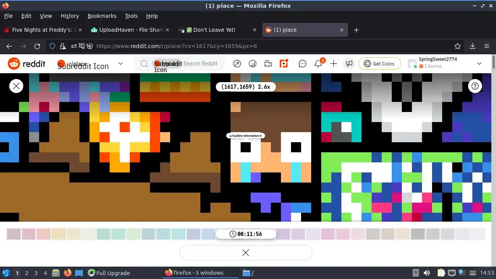Bookmark this page with the star
Image resolution: width=496 pixels, height=279 pixels.
458,46
